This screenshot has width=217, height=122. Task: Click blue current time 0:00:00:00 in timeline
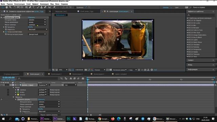coord(8,78)
